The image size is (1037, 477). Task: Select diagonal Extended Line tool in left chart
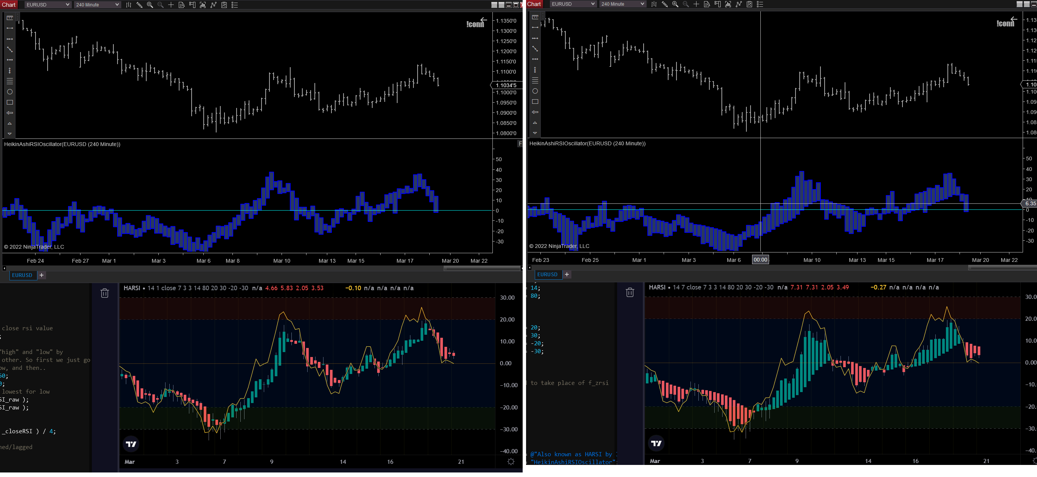coord(10,49)
